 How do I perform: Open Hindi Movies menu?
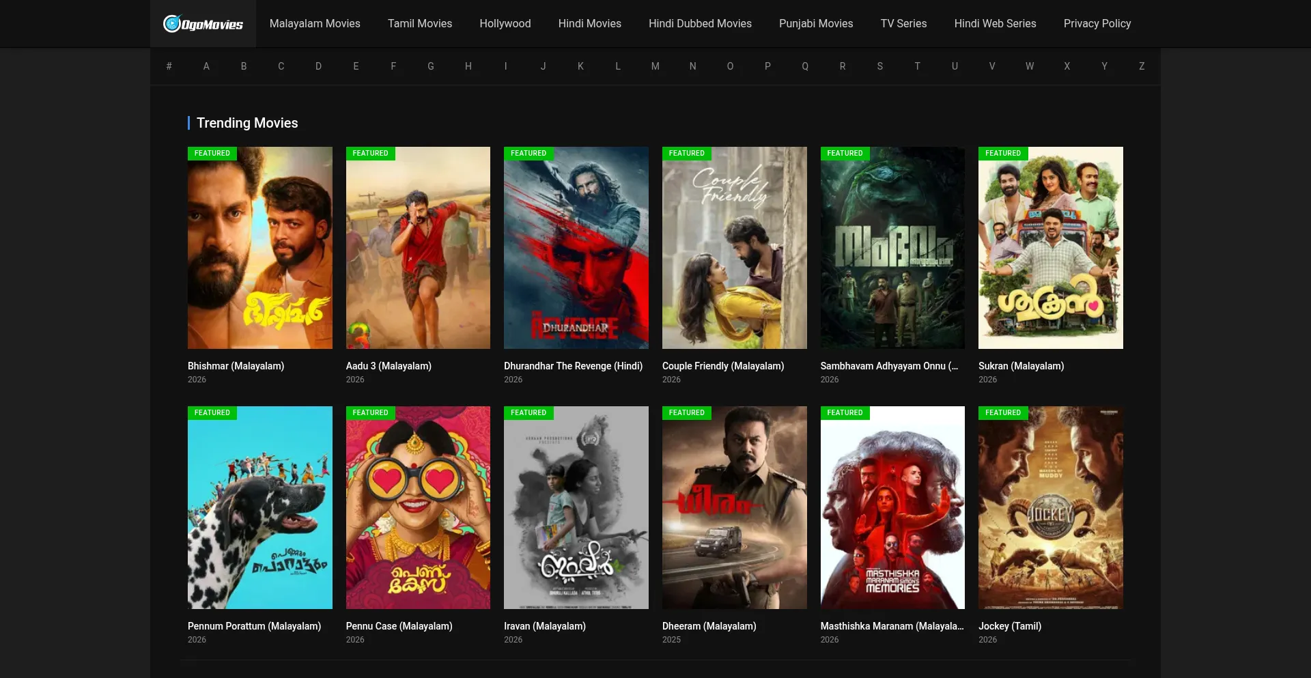[590, 23]
